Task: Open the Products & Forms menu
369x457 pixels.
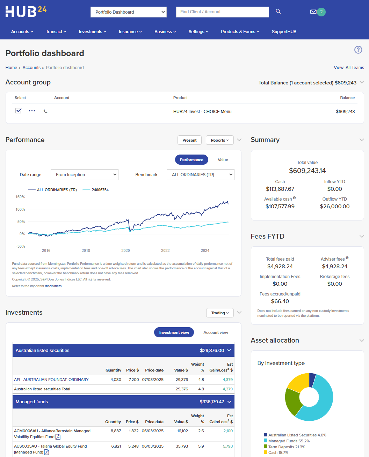Action: pos(240,32)
